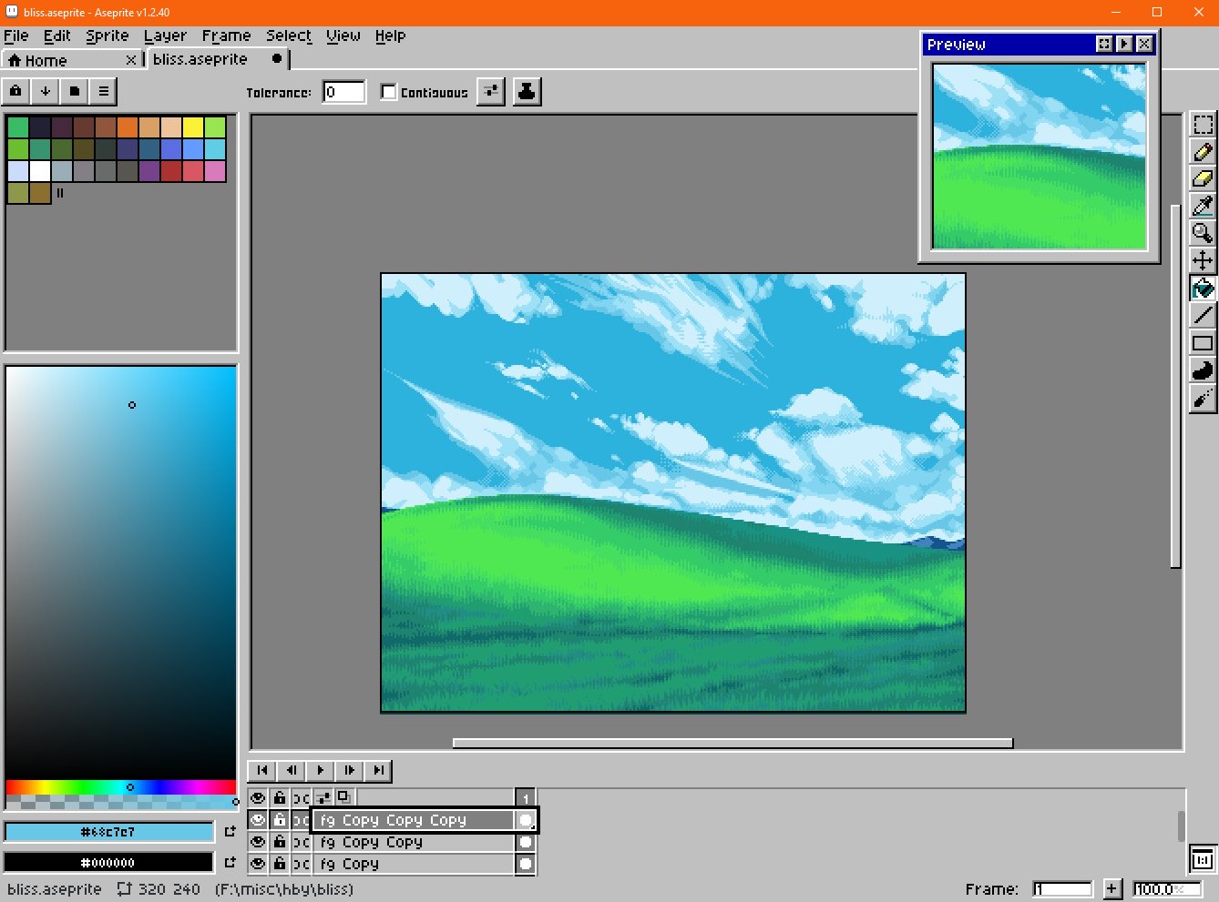Screen dimensions: 1219x902
Task: Click the rainbow hue slider
Action: (121, 786)
